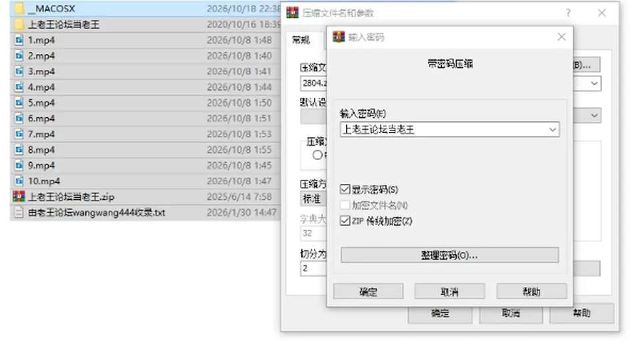Click WinRAR icon in 输入密码 dialog title
Image resolution: width=640 pixels, height=347 pixels.
point(339,37)
